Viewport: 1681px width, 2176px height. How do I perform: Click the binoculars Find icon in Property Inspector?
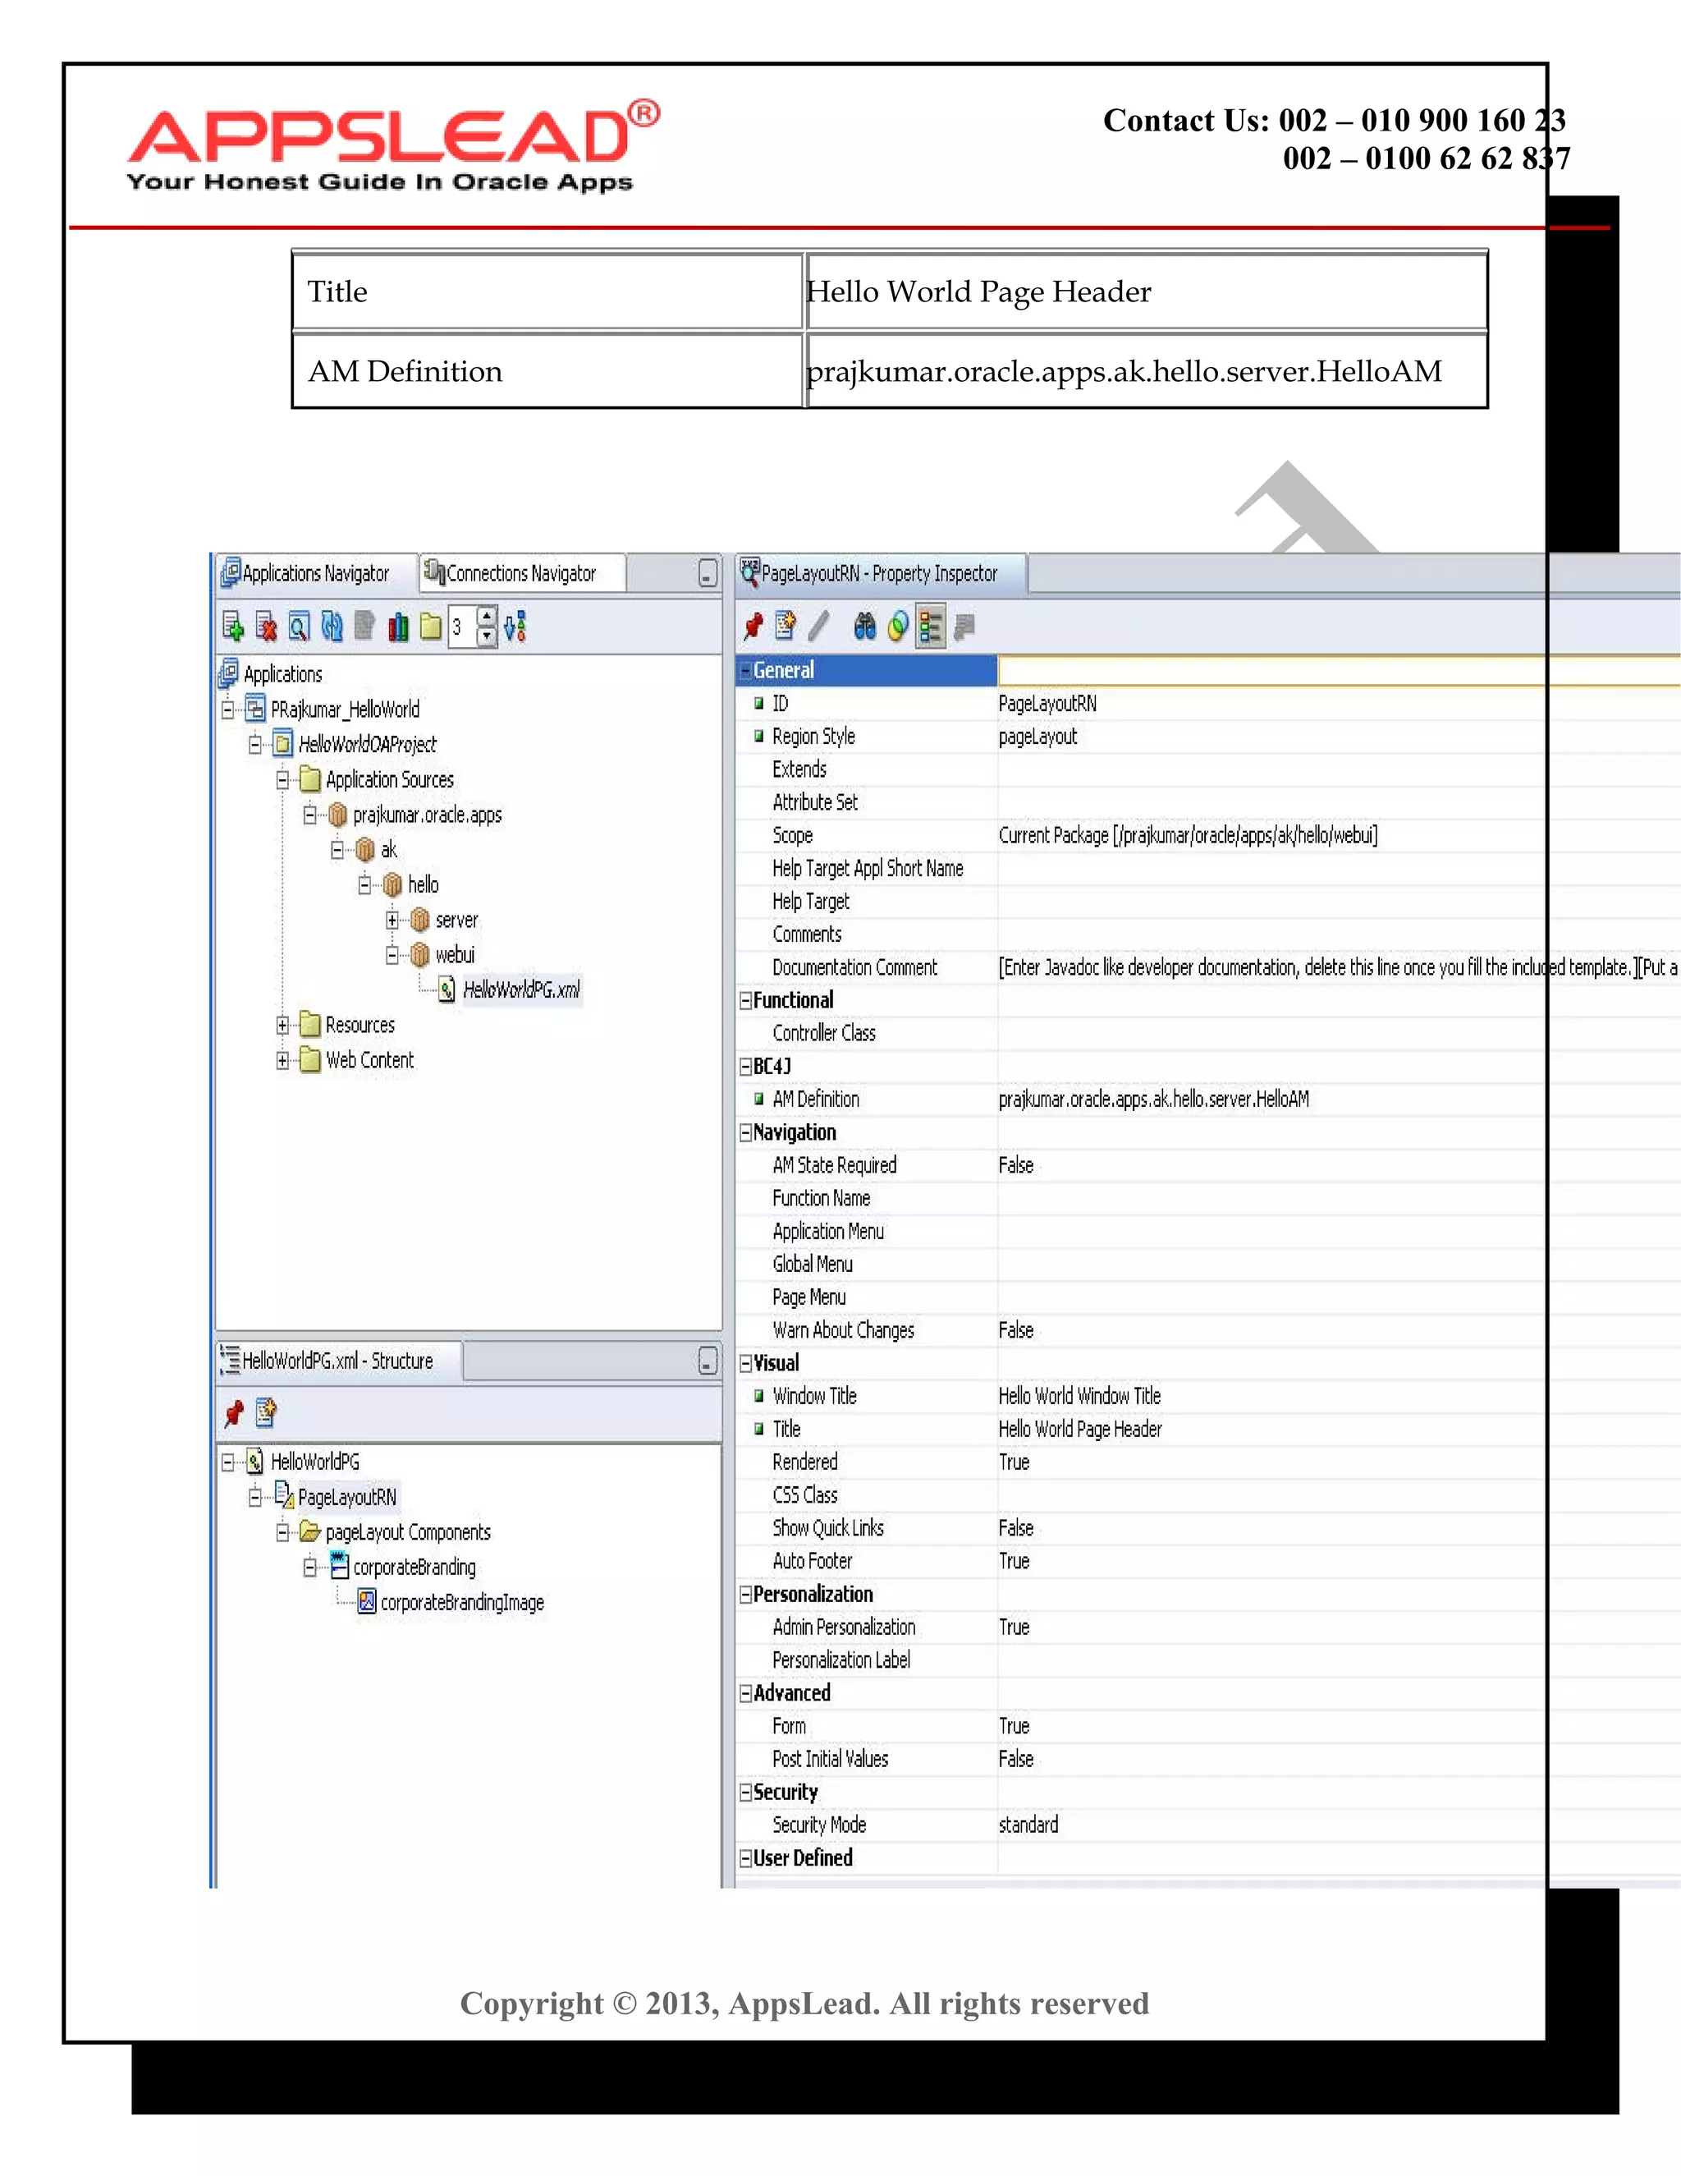coord(864,626)
